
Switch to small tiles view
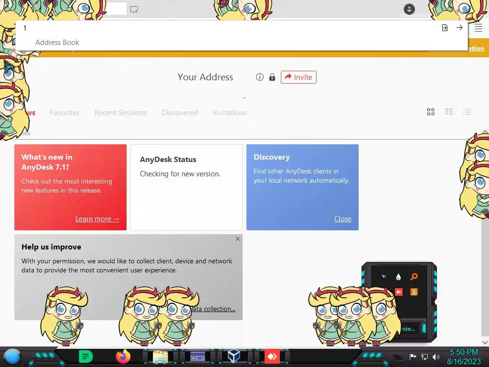(x=449, y=112)
